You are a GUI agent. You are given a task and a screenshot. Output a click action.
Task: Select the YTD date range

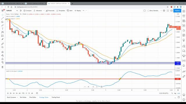pyautogui.click(x=23, y=93)
